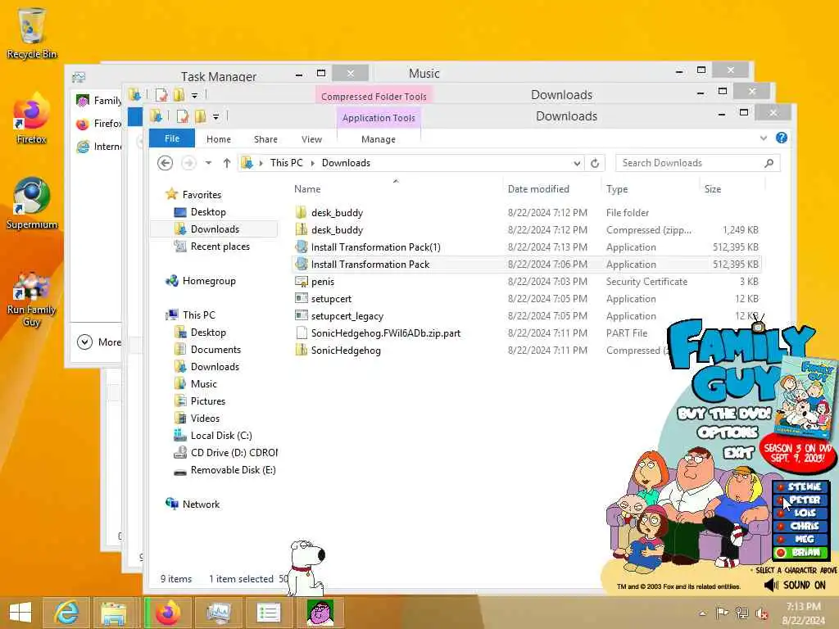Select the Install Transformation Pack(1) file
839x629 pixels.
(x=375, y=247)
